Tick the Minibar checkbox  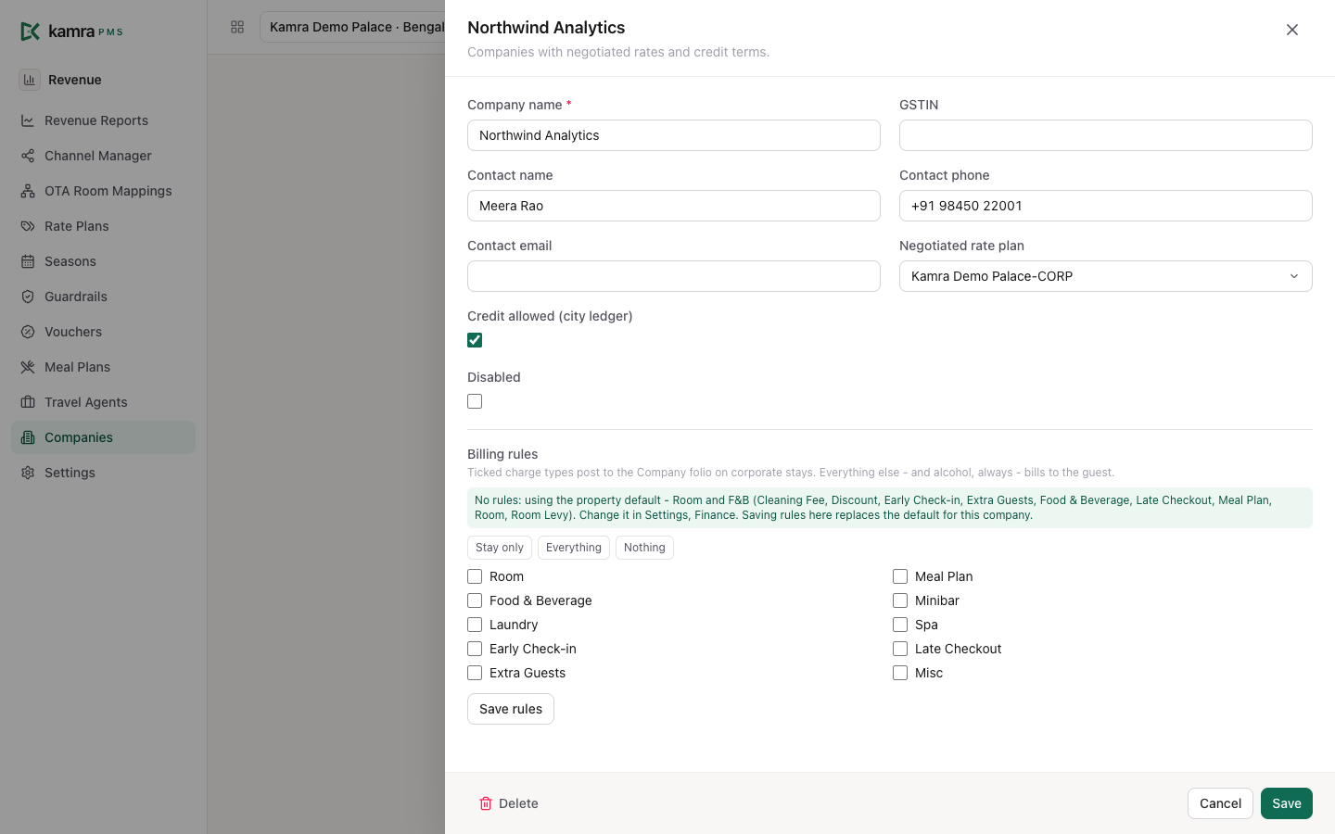point(900,600)
